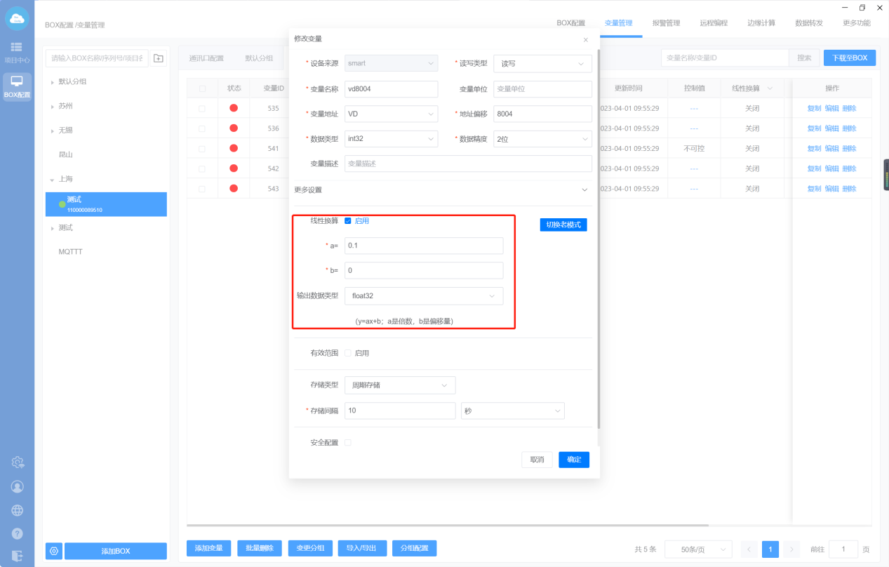Open the user account icon in sidebar

(x=18, y=486)
